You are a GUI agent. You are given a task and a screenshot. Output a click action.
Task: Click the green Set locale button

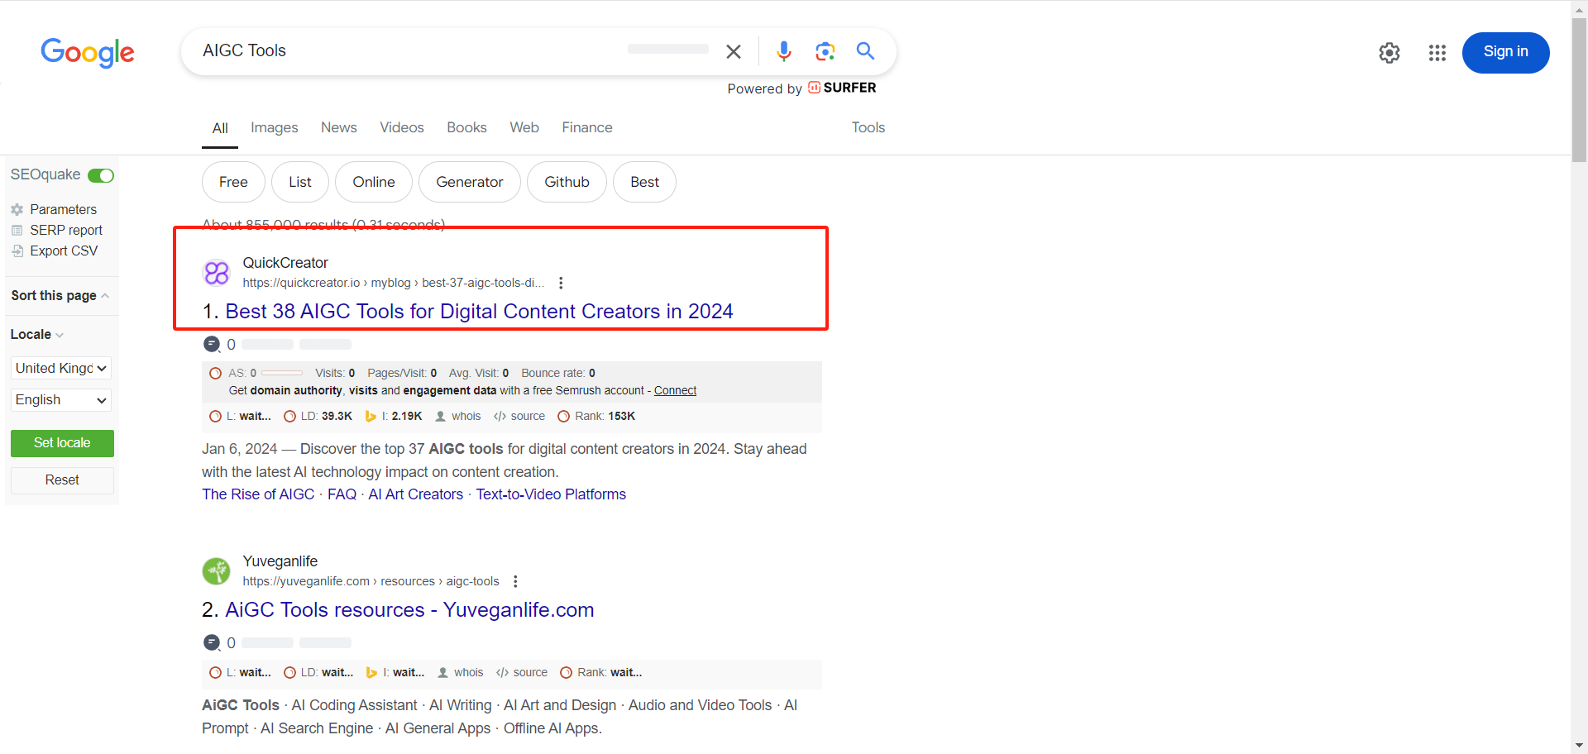pos(62,443)
